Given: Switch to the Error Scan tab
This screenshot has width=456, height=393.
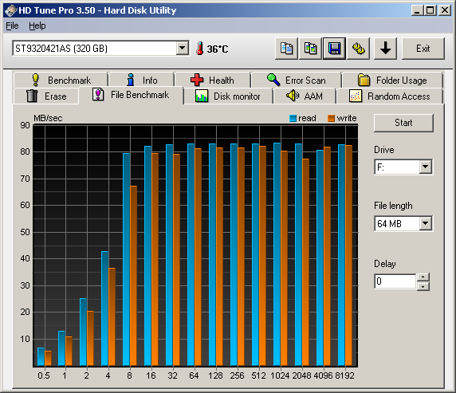Looking at the screenshot, I should [x=297, y=80].
